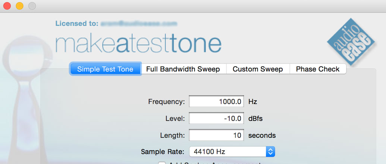The width and height of the screenshot is (386, 164).
Task: Click the makeatesttone logo title
Action: (138, 44)
